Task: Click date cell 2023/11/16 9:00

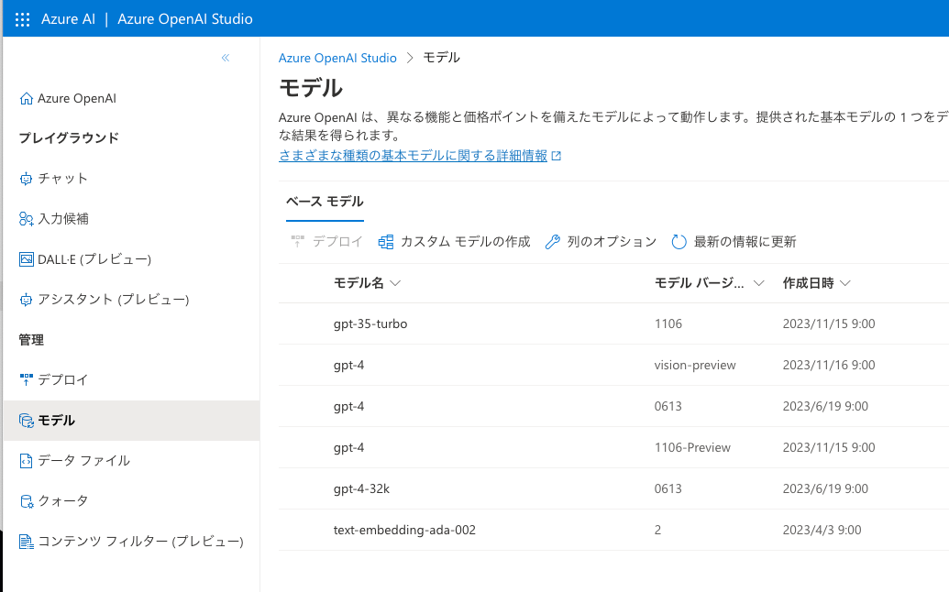Action: click(829, 366)
